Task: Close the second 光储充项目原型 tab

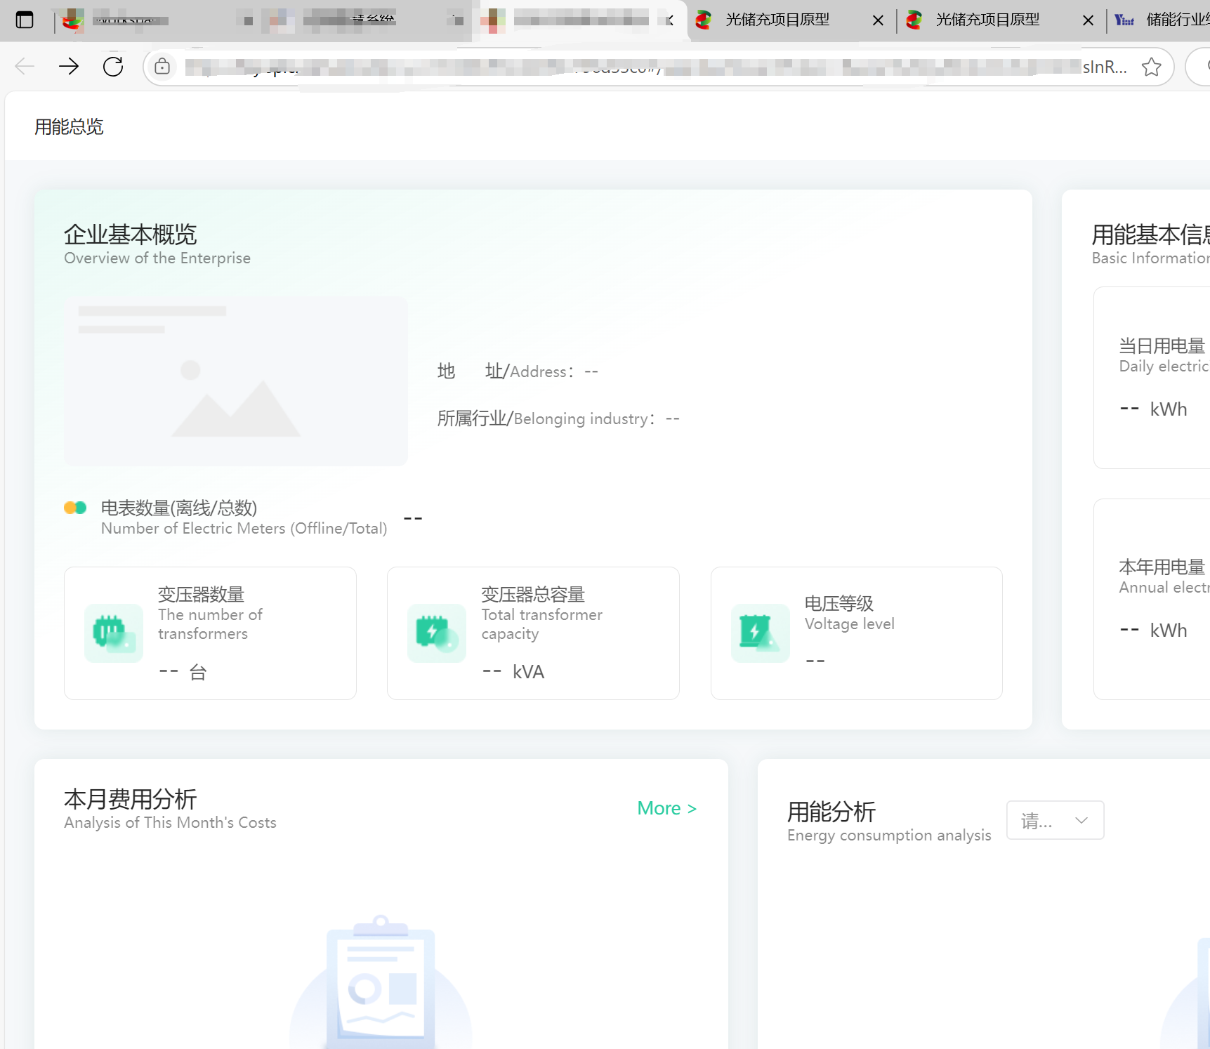Action: tap(1088, 20)
